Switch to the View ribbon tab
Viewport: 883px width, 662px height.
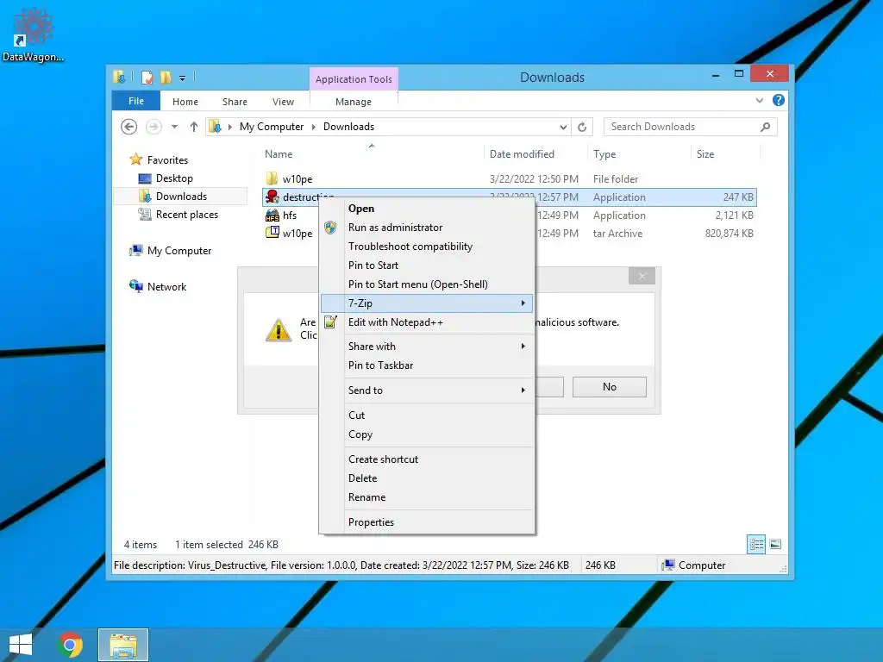(x=283, y=102)
